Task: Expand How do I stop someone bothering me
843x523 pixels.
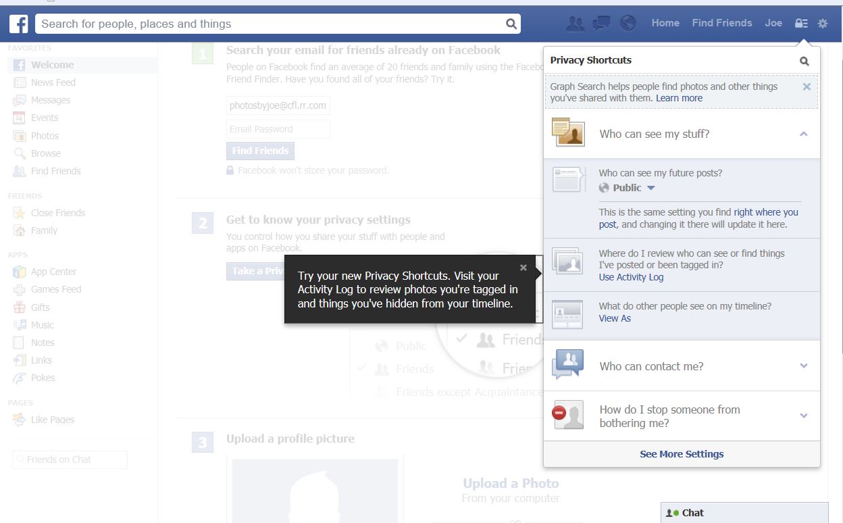Action: coord(804,416)
